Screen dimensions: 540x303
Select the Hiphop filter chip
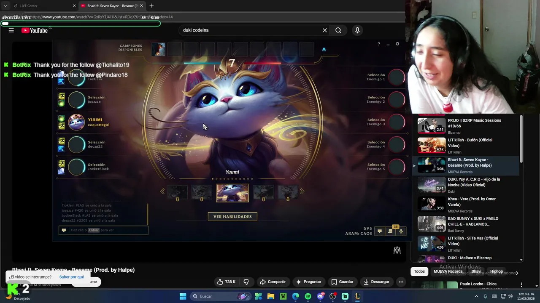pyautogui.click(x=497, y=271)
